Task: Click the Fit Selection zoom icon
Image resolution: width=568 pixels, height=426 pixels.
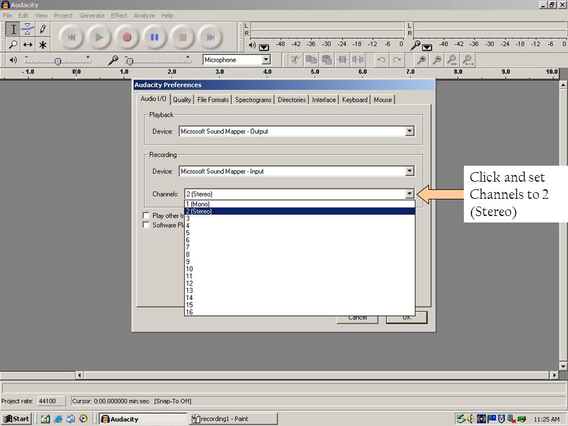Action: coord(453,60)
